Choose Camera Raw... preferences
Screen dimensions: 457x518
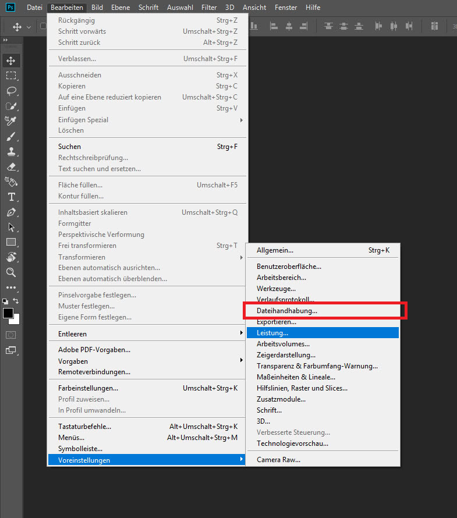(323, 460)
